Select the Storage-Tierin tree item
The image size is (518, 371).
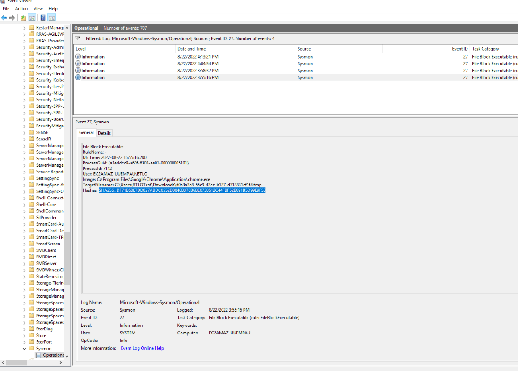pos(50,283)
